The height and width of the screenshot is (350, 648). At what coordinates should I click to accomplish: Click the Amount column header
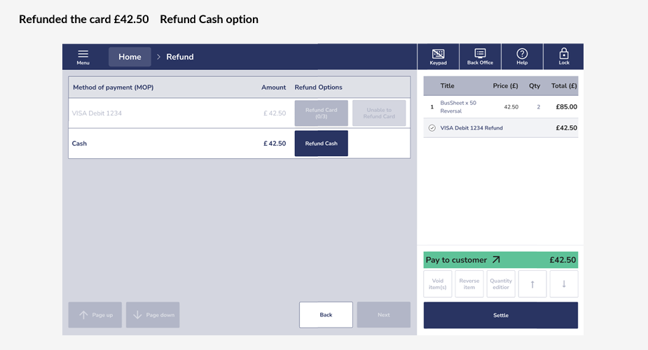(274, 87)
